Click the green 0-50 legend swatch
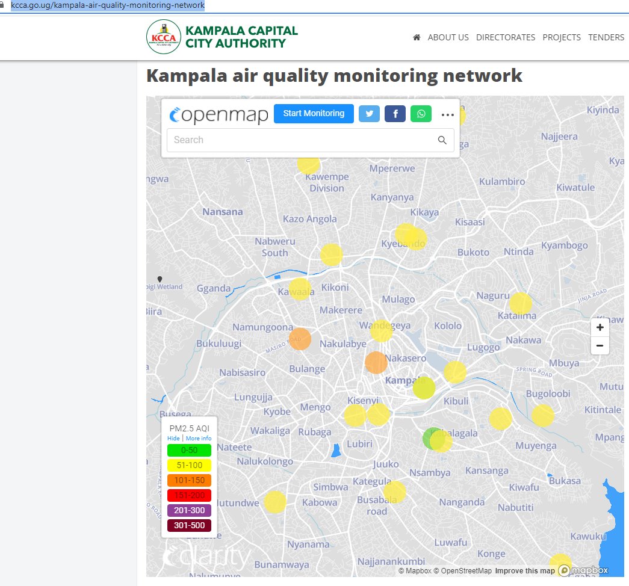 coord(190,450)
